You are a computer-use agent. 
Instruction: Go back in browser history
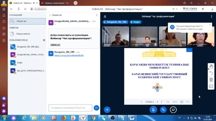12,9
